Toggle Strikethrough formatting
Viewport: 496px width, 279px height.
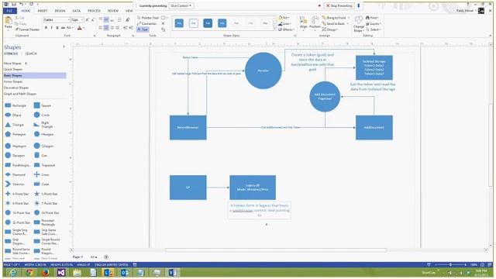point(63,28)
